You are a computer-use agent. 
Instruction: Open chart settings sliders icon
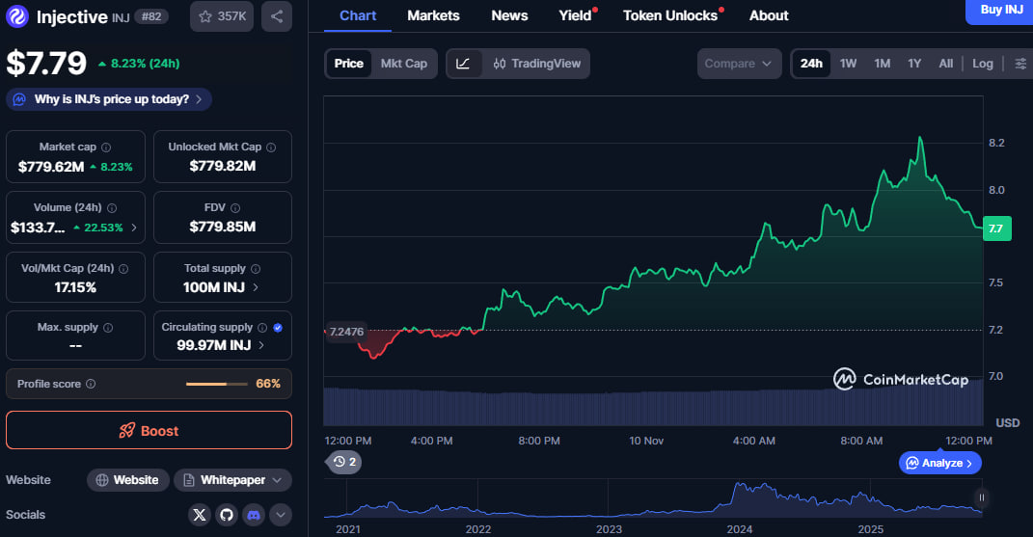[x=1021, y=64]
